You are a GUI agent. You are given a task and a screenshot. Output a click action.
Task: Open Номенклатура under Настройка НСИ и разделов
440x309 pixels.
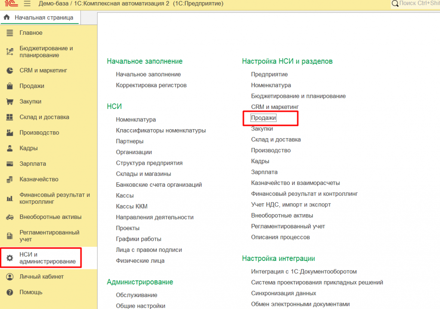271,85
